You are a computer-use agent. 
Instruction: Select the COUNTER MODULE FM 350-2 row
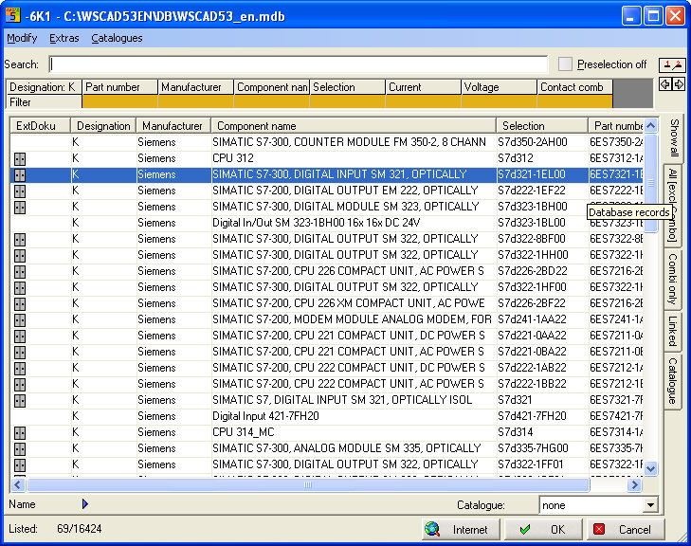coord(326,142)
